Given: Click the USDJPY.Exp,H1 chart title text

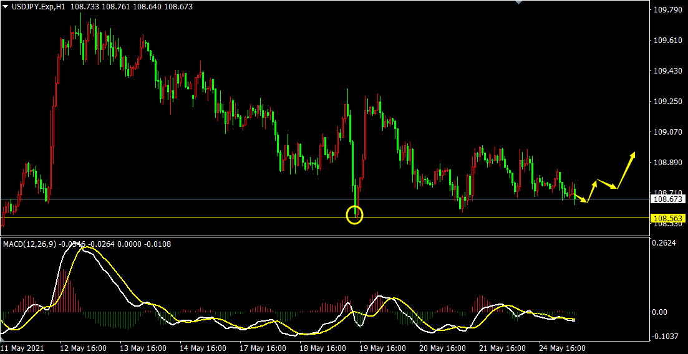Looking at the screenshot, I should (39, 7).
